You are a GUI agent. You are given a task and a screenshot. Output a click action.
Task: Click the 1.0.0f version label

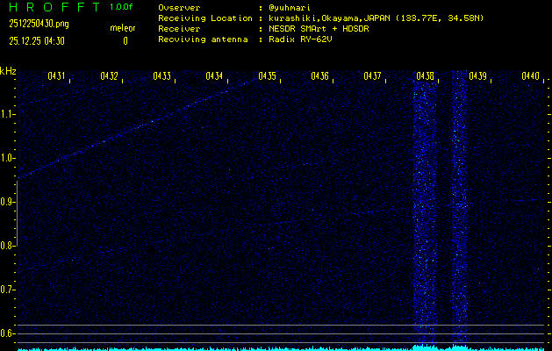[x=122, y=7]
